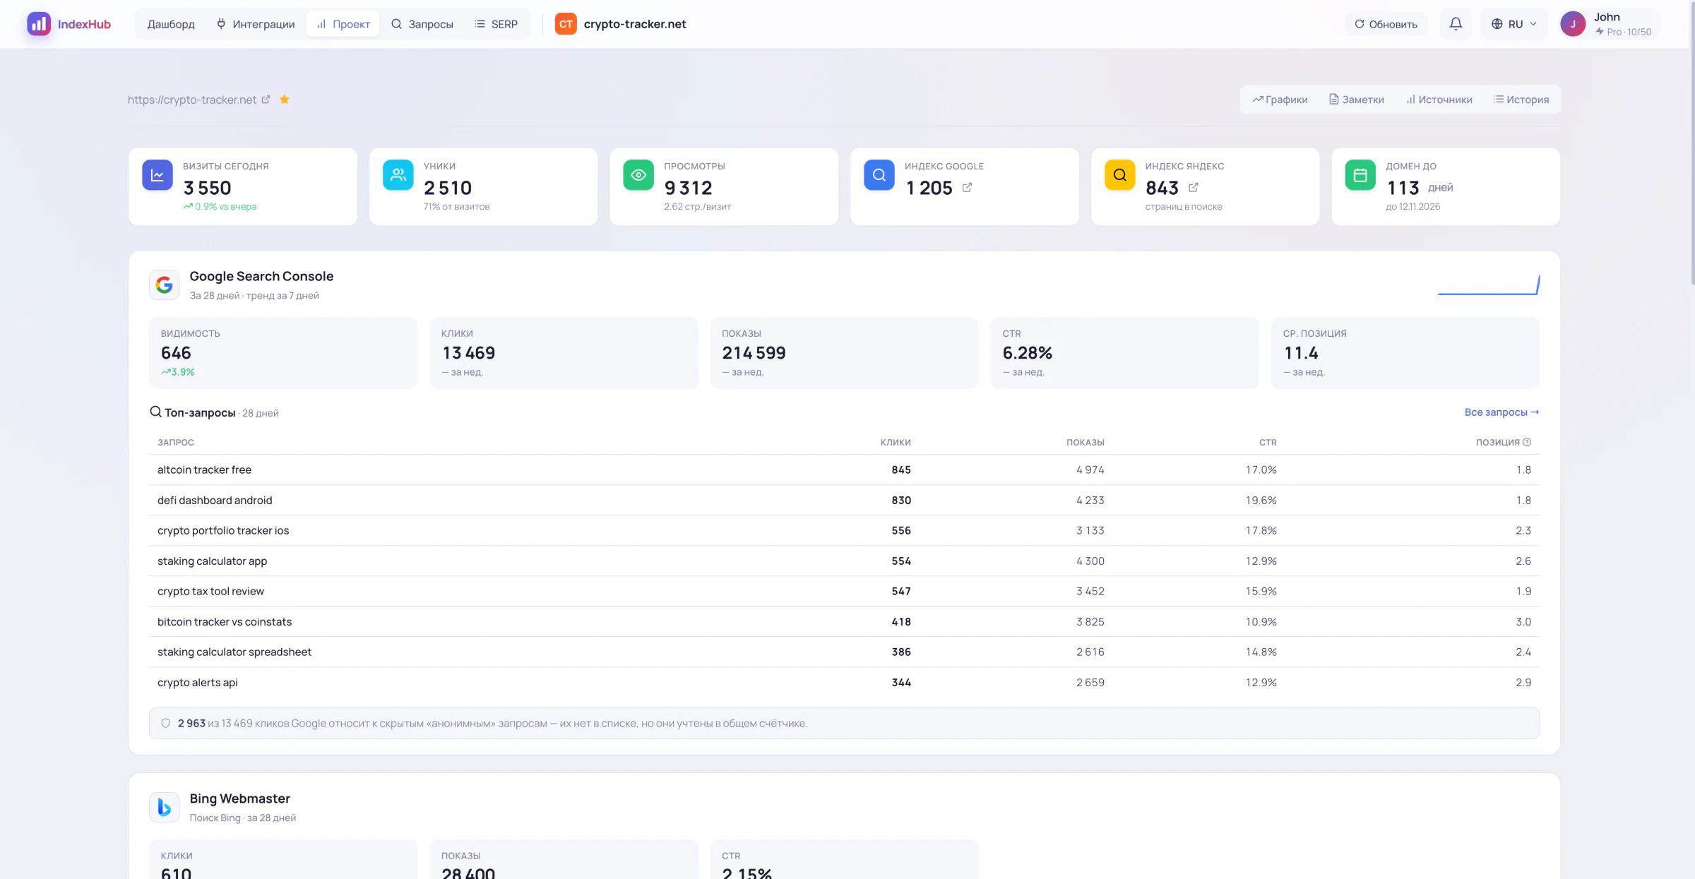Click the Visits Today chart icon

click(157, 175)
